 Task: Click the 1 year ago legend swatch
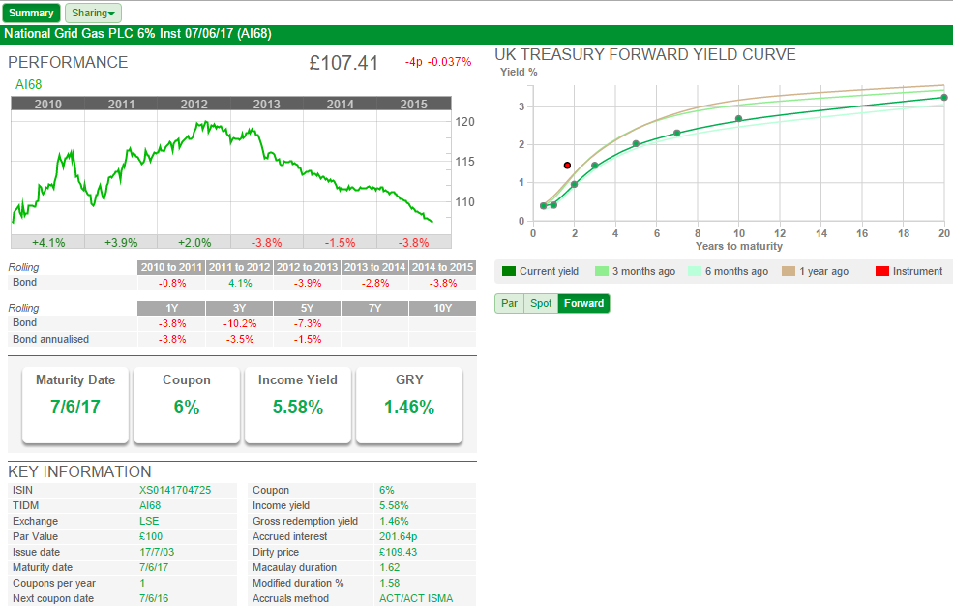789,271
